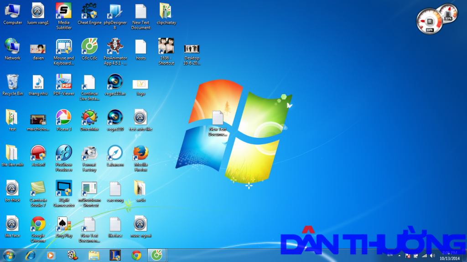Open the EN language bar selector
This screenshot has height=262, width=467.
(390, 255)
